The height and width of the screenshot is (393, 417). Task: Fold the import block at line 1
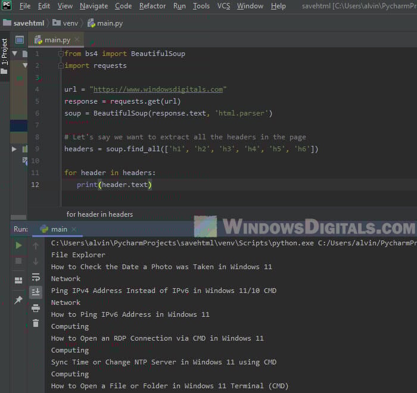click(61, 54)
